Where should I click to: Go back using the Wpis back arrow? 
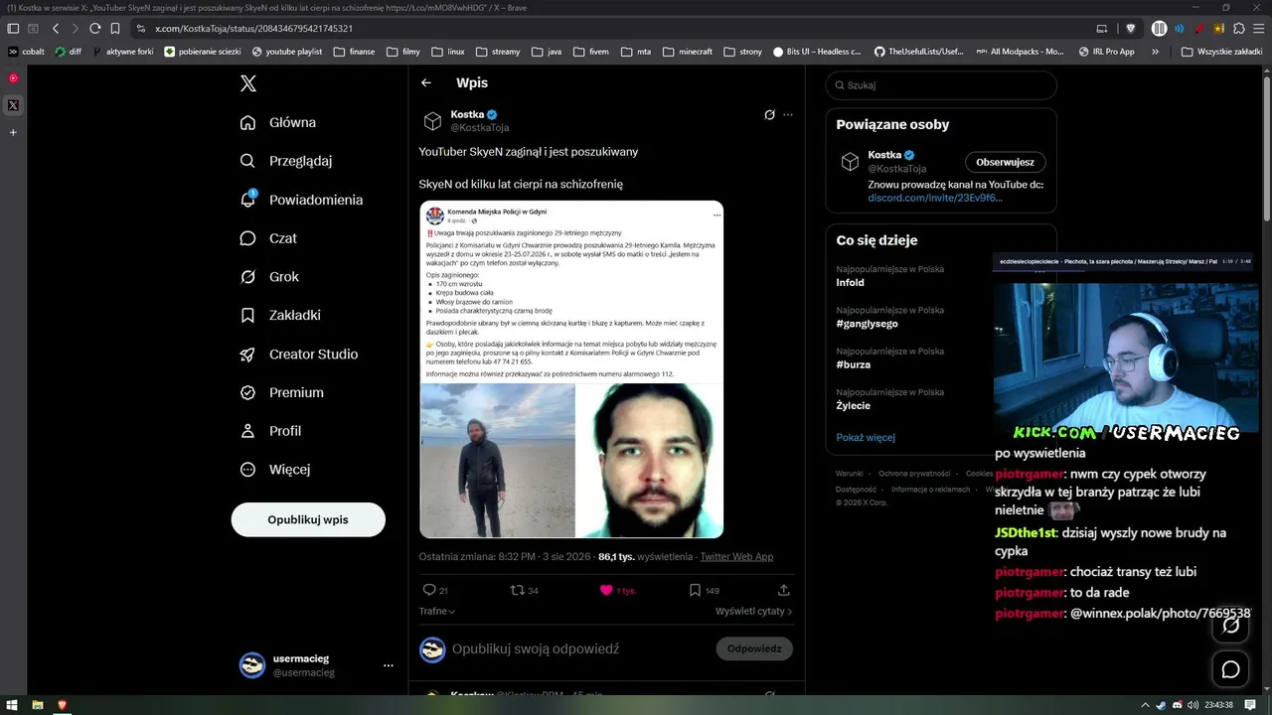pyautogui.click(x=426, y=83)
